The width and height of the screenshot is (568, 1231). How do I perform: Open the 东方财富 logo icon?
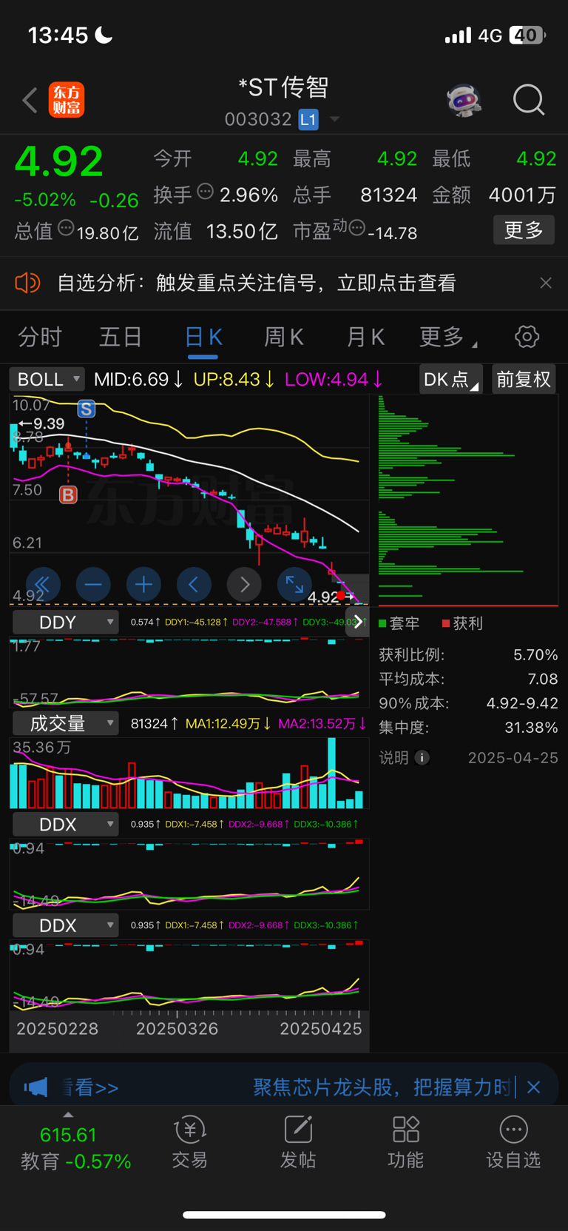(x=67, y=100)
